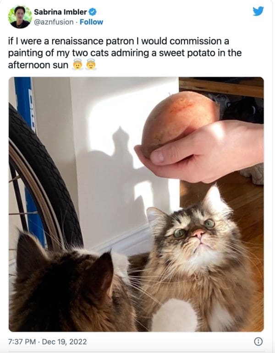Click the first angel emoji in the tweet
The height and width of the screenshot is (353, 275).
(x=77, y=65)
